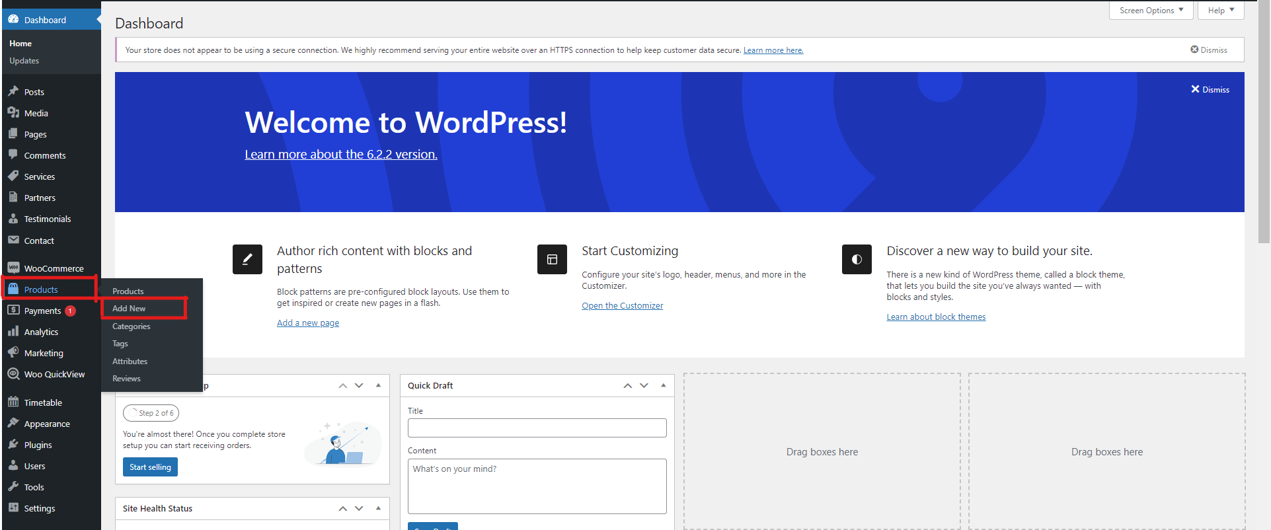This screenshot has width=1271, height=530.
Task: Click the Media library icon
Action: [13, 112]
